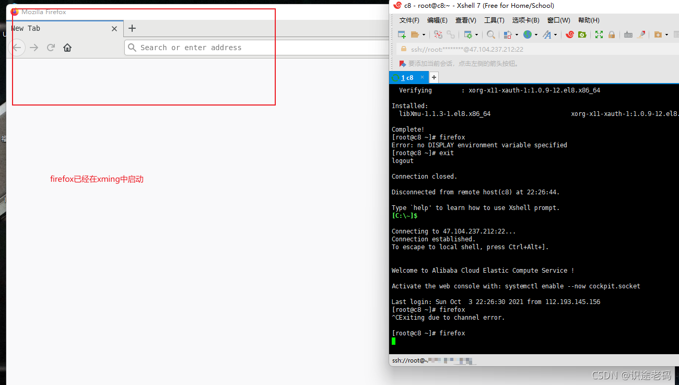Expand globe encoding dropdown arrow
The width and height of the screenshot is (679, 385).
[536, 34]
